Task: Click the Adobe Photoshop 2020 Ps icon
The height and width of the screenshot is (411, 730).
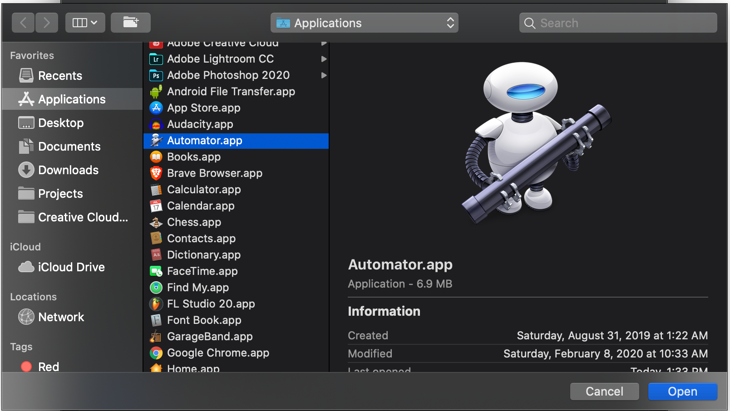Action: tap(156, 75)
